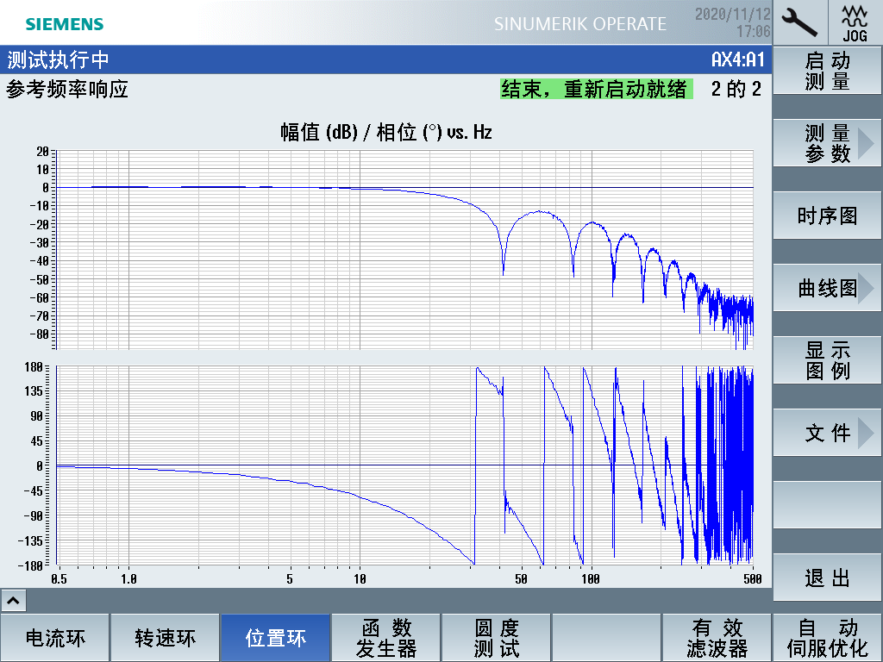
Task: Click the wrench setup icon
Action: pos(799,22)
